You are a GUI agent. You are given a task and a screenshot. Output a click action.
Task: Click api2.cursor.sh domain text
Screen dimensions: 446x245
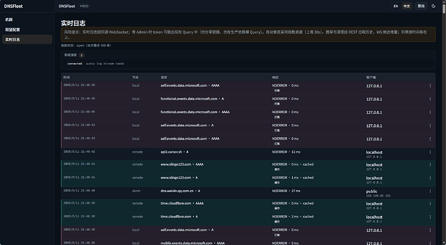(171, 152)
